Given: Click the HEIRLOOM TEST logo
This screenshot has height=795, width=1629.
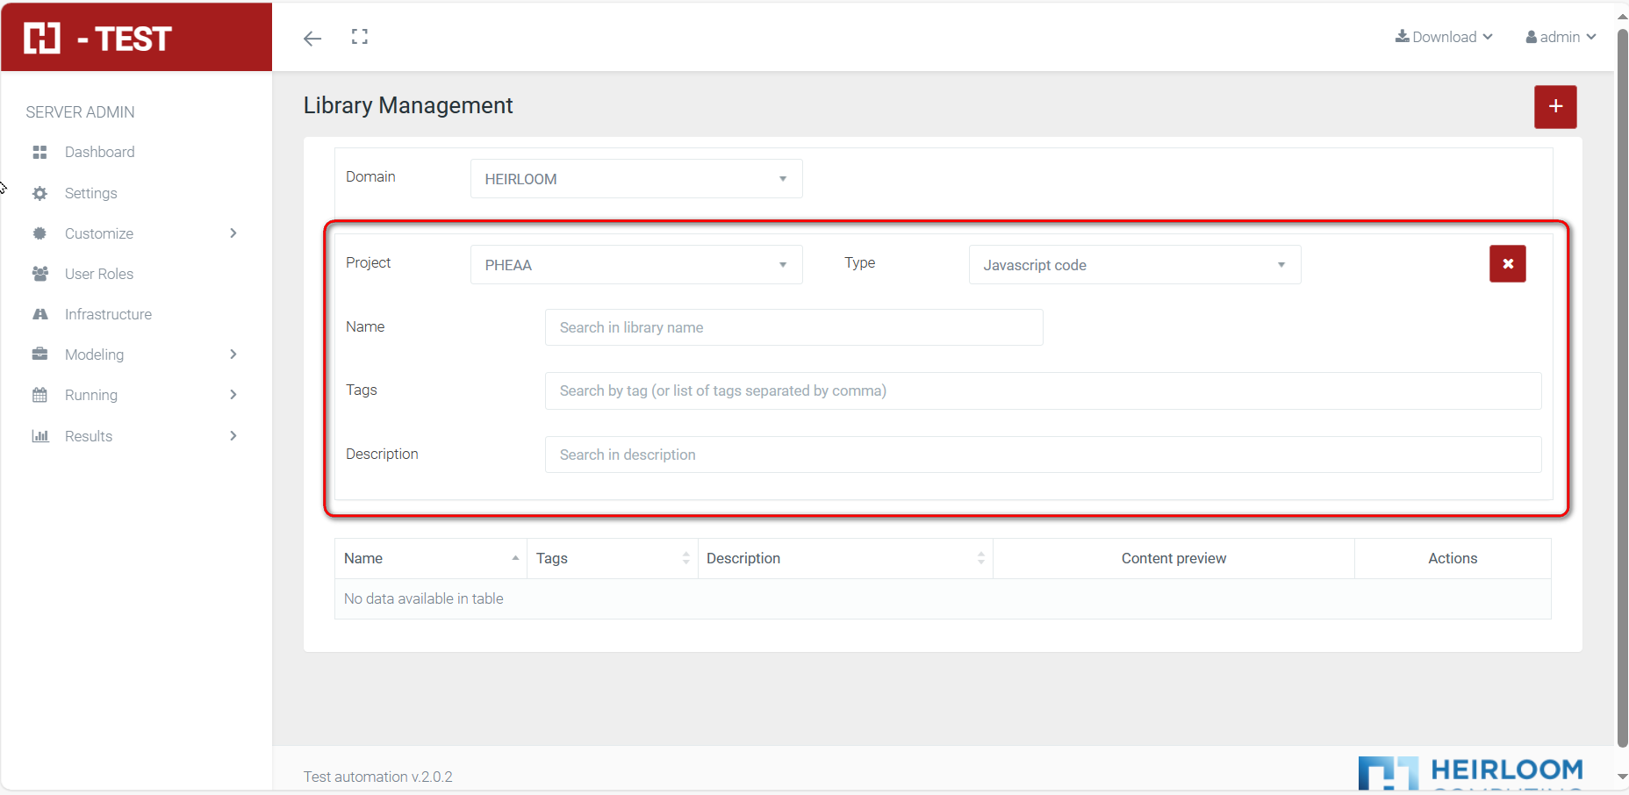Looking at the screenshot, I should 98,39.
